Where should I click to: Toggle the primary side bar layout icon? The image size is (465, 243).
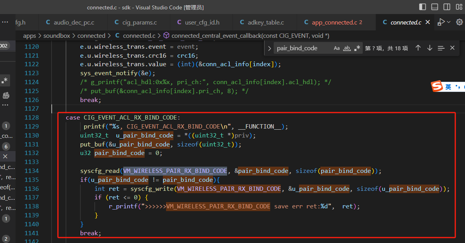click(x=423, y=7)
